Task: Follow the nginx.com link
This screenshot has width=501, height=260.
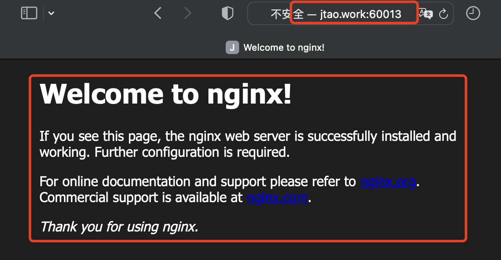Action: (277, 197)
